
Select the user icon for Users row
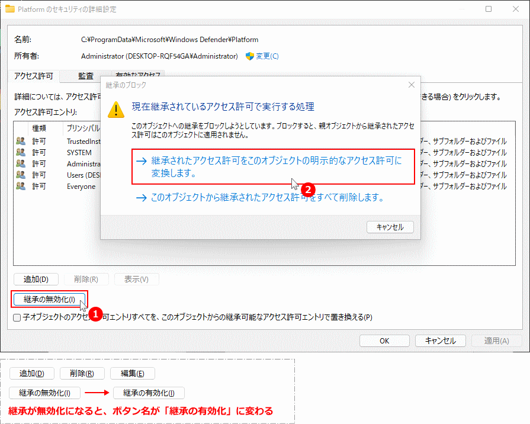click(x=21, y=175)
